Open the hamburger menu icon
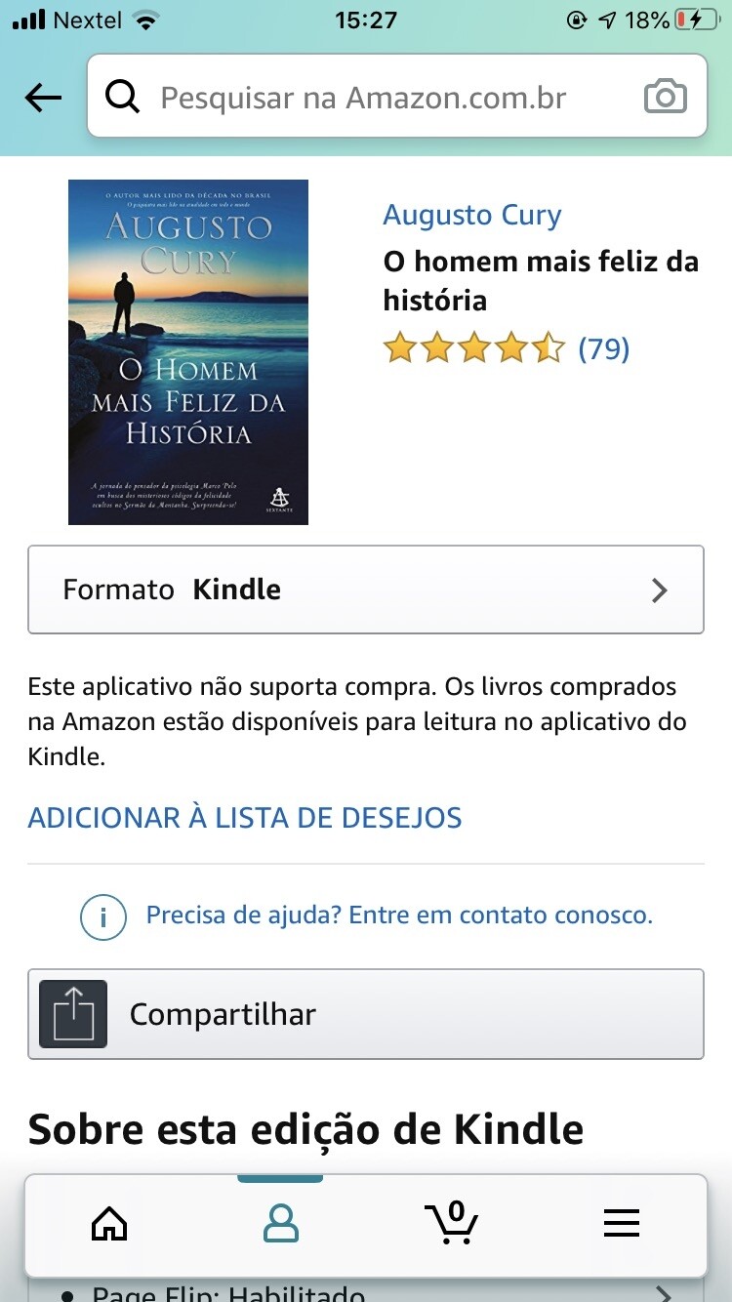 (x=622, y=1223)
